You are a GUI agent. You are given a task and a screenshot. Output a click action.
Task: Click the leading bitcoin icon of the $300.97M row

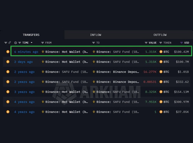click(x=8, y=102)
